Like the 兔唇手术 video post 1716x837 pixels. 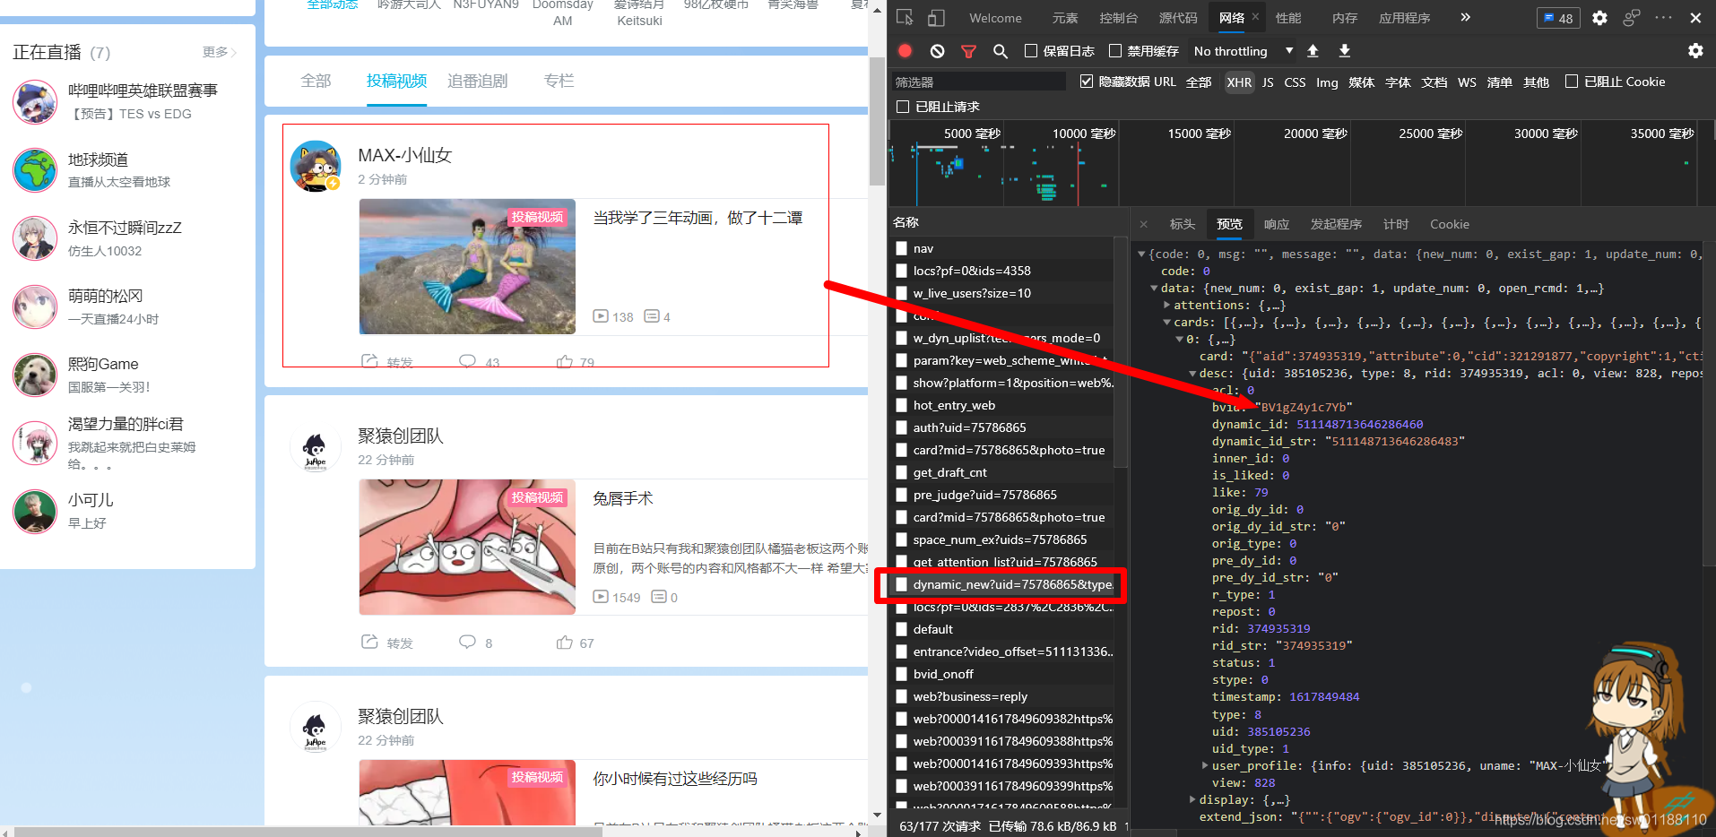[564, 642]
